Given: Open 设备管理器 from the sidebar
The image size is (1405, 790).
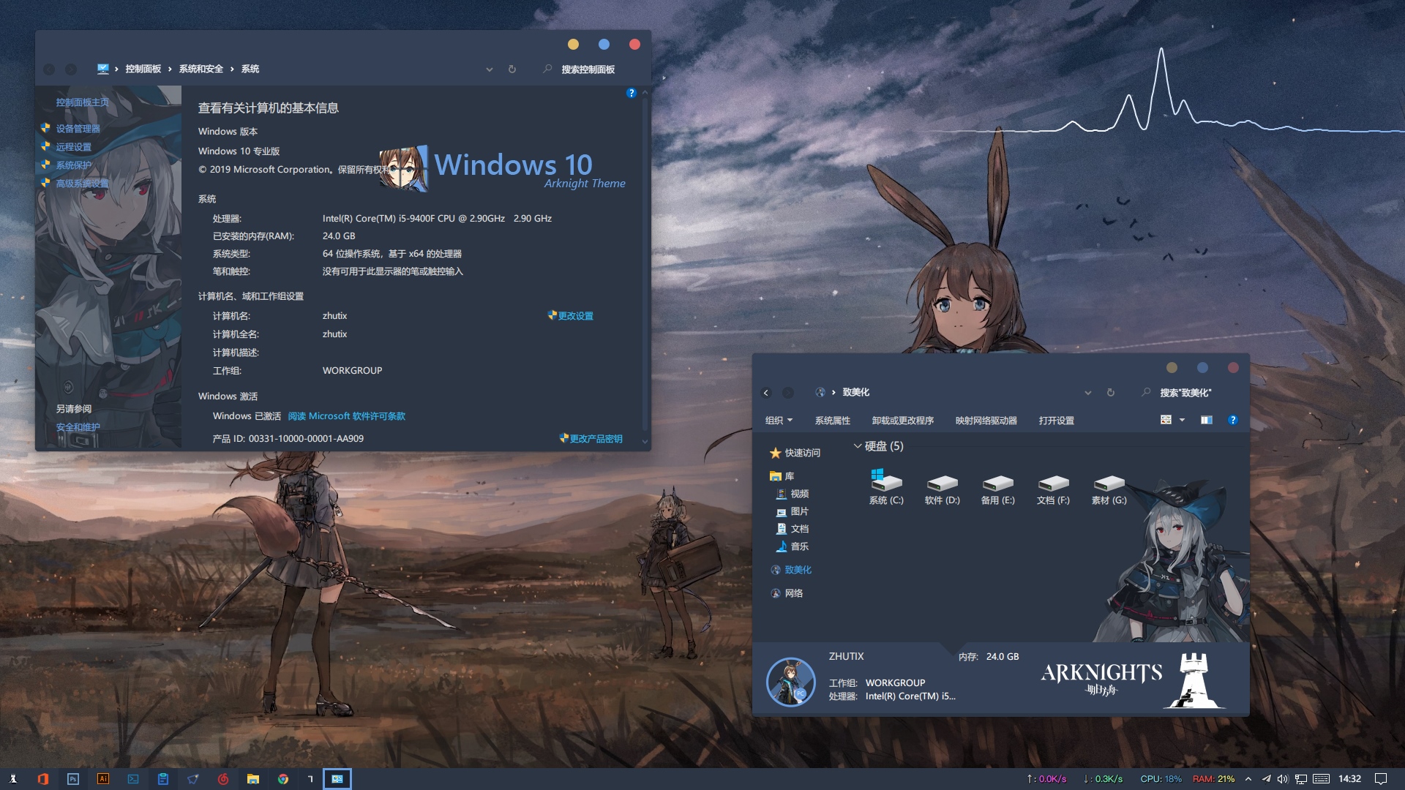Looking at the screenshot, I should coord(78,129).
